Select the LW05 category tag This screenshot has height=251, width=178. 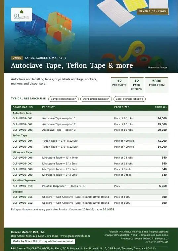(x=17, y=58)
